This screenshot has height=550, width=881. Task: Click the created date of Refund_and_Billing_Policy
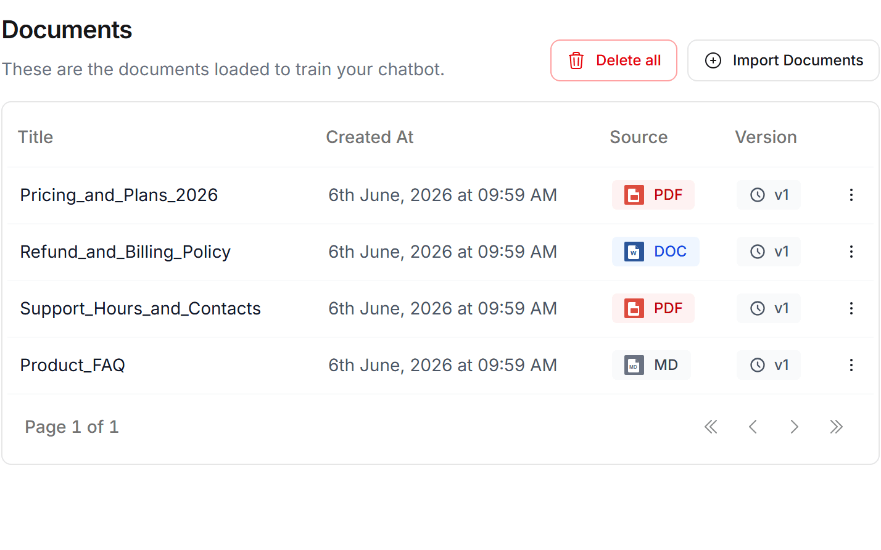click(442, 252)
